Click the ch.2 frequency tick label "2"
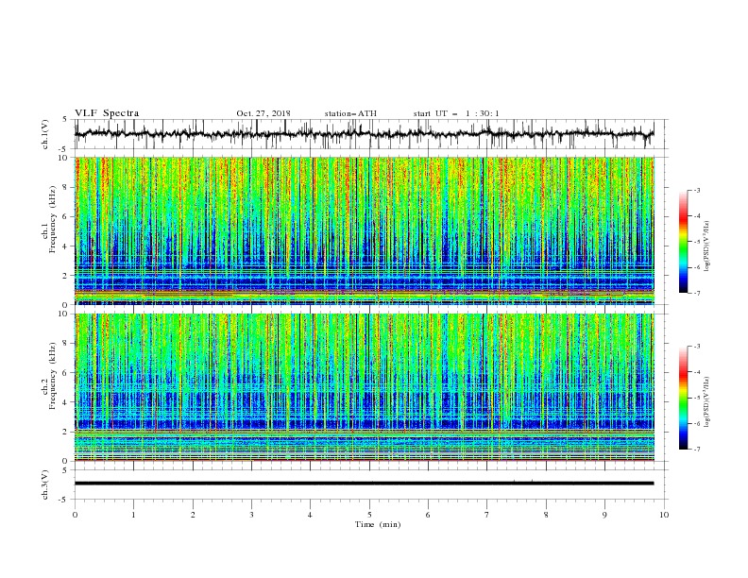The height and width of the screenshot is (578, 748). [67, 432]
